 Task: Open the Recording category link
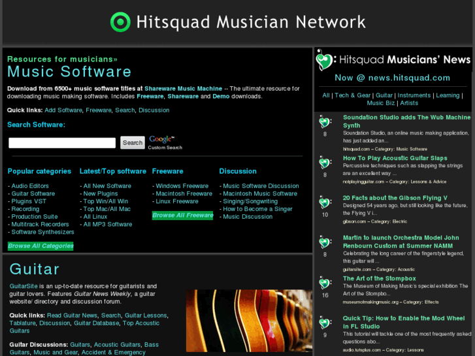25,209
